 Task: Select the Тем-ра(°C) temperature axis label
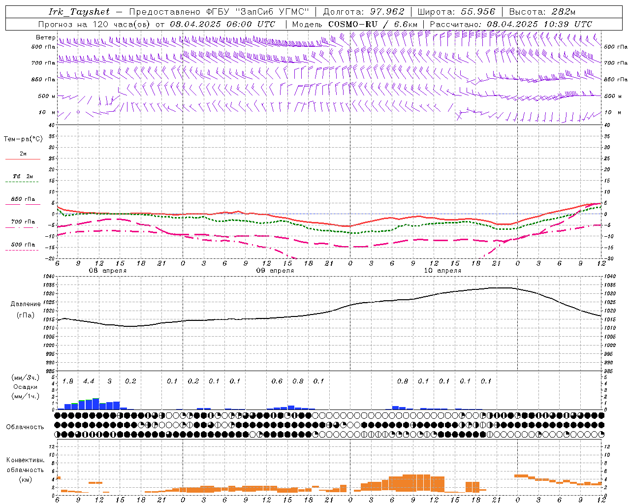tap(23, 139)
